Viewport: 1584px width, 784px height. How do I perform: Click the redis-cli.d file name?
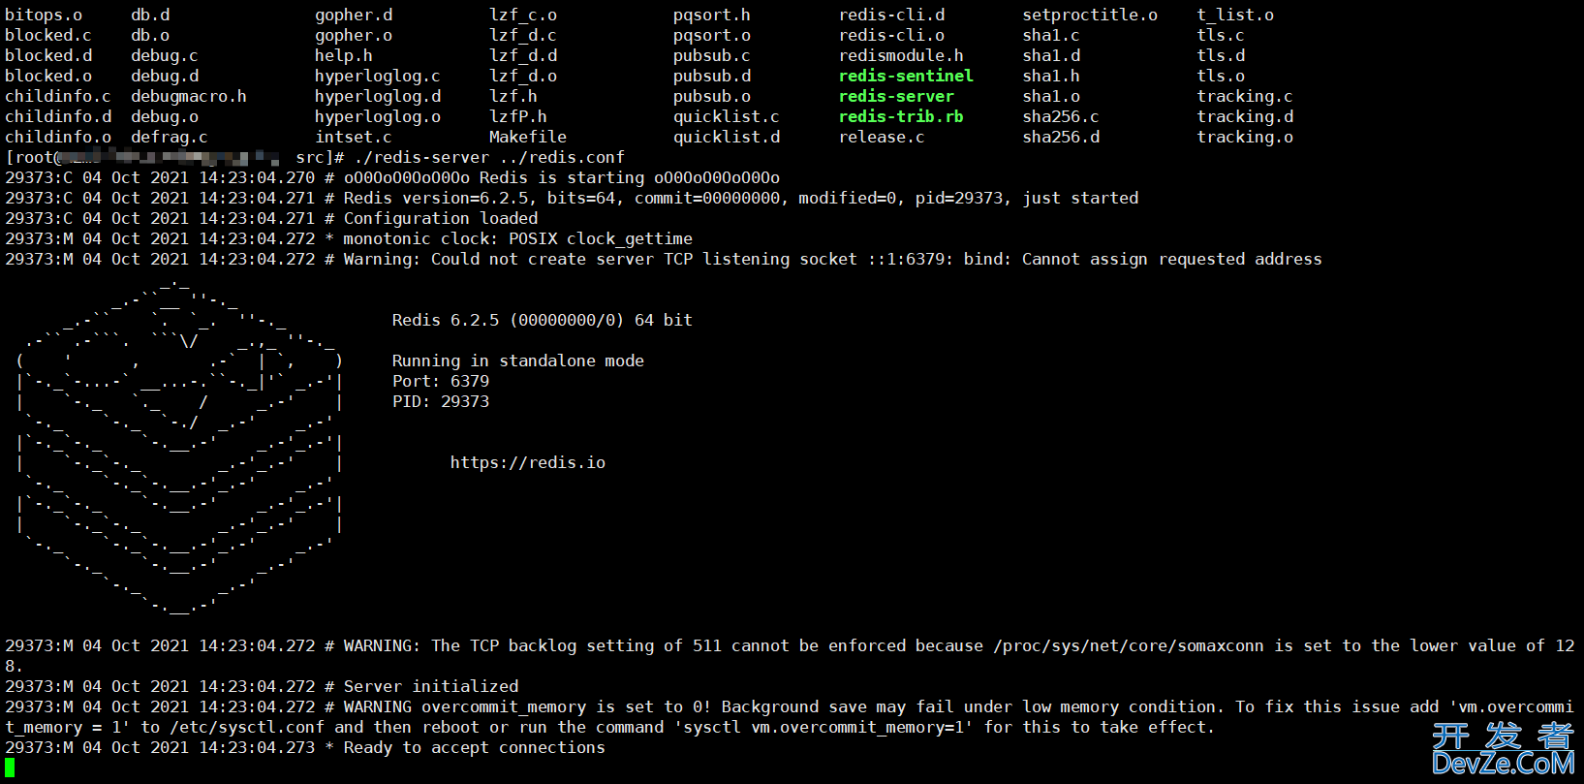[891, 15]
